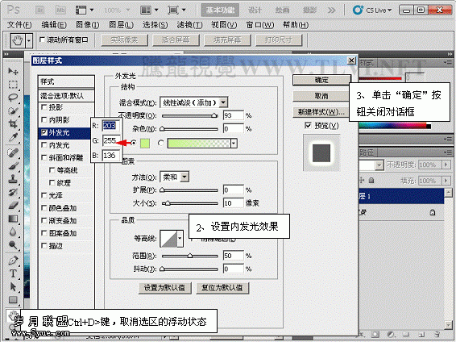Select the Clone Stamp tool
This screenshot has width=456, height=342.
coord(13,179)
